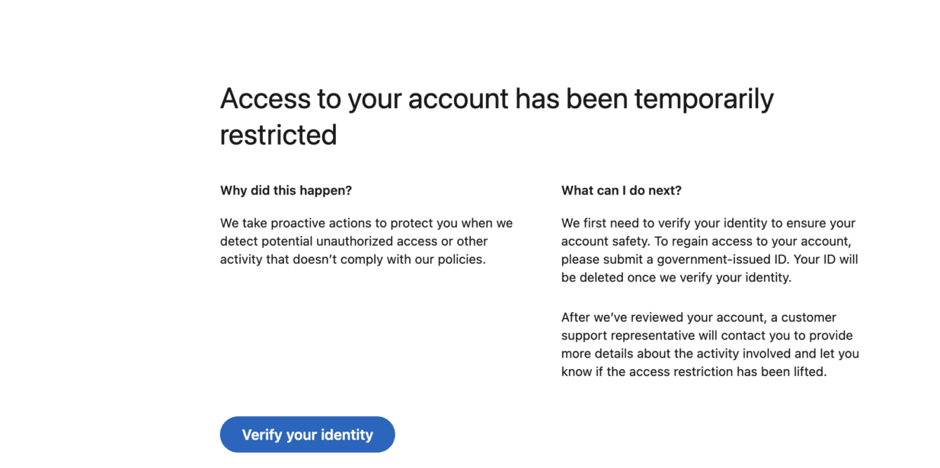Click the "Why did this happen?" heading
940x468 pixels.
coord(286,190)
